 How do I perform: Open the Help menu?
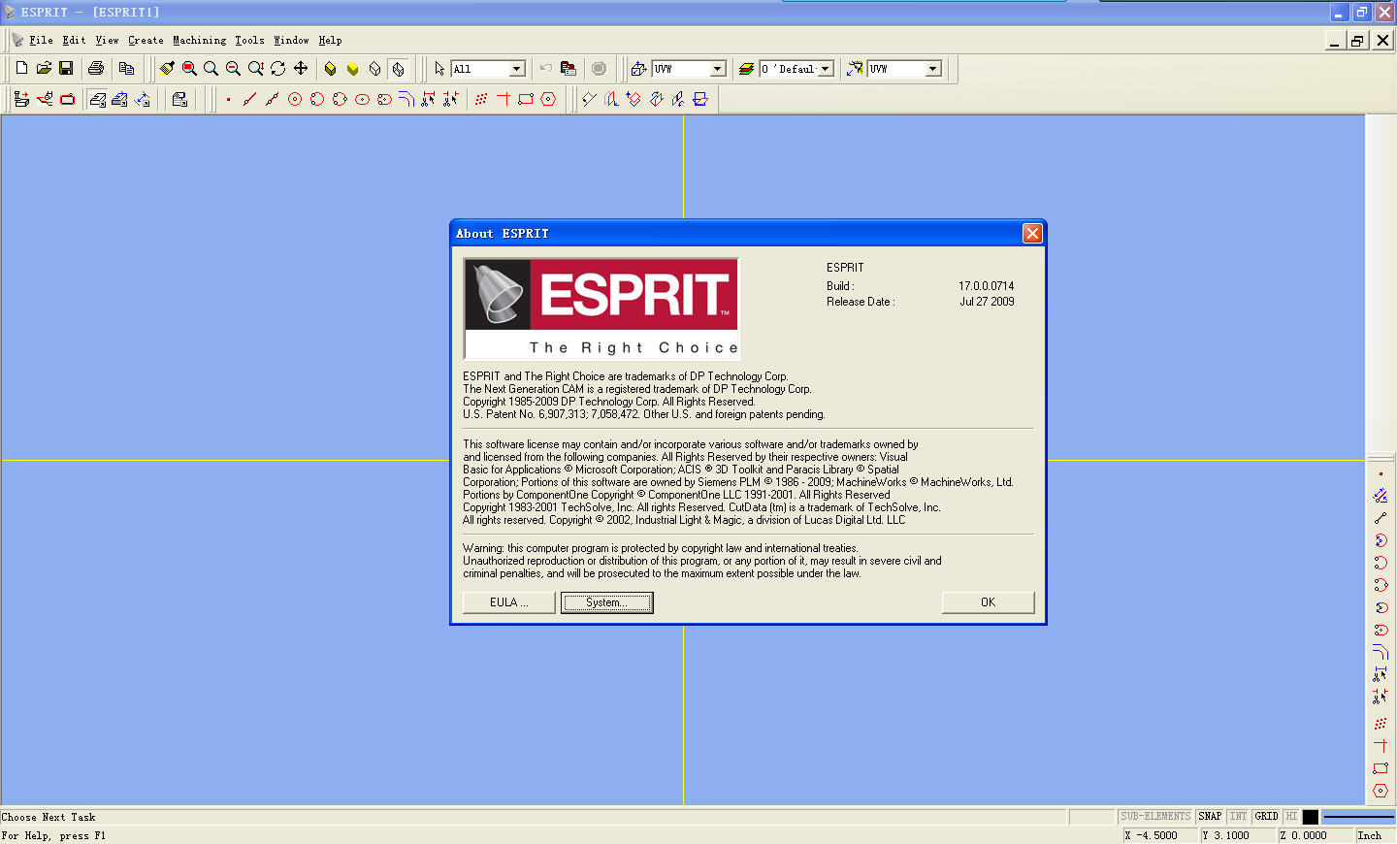click(x=330, y=40)
